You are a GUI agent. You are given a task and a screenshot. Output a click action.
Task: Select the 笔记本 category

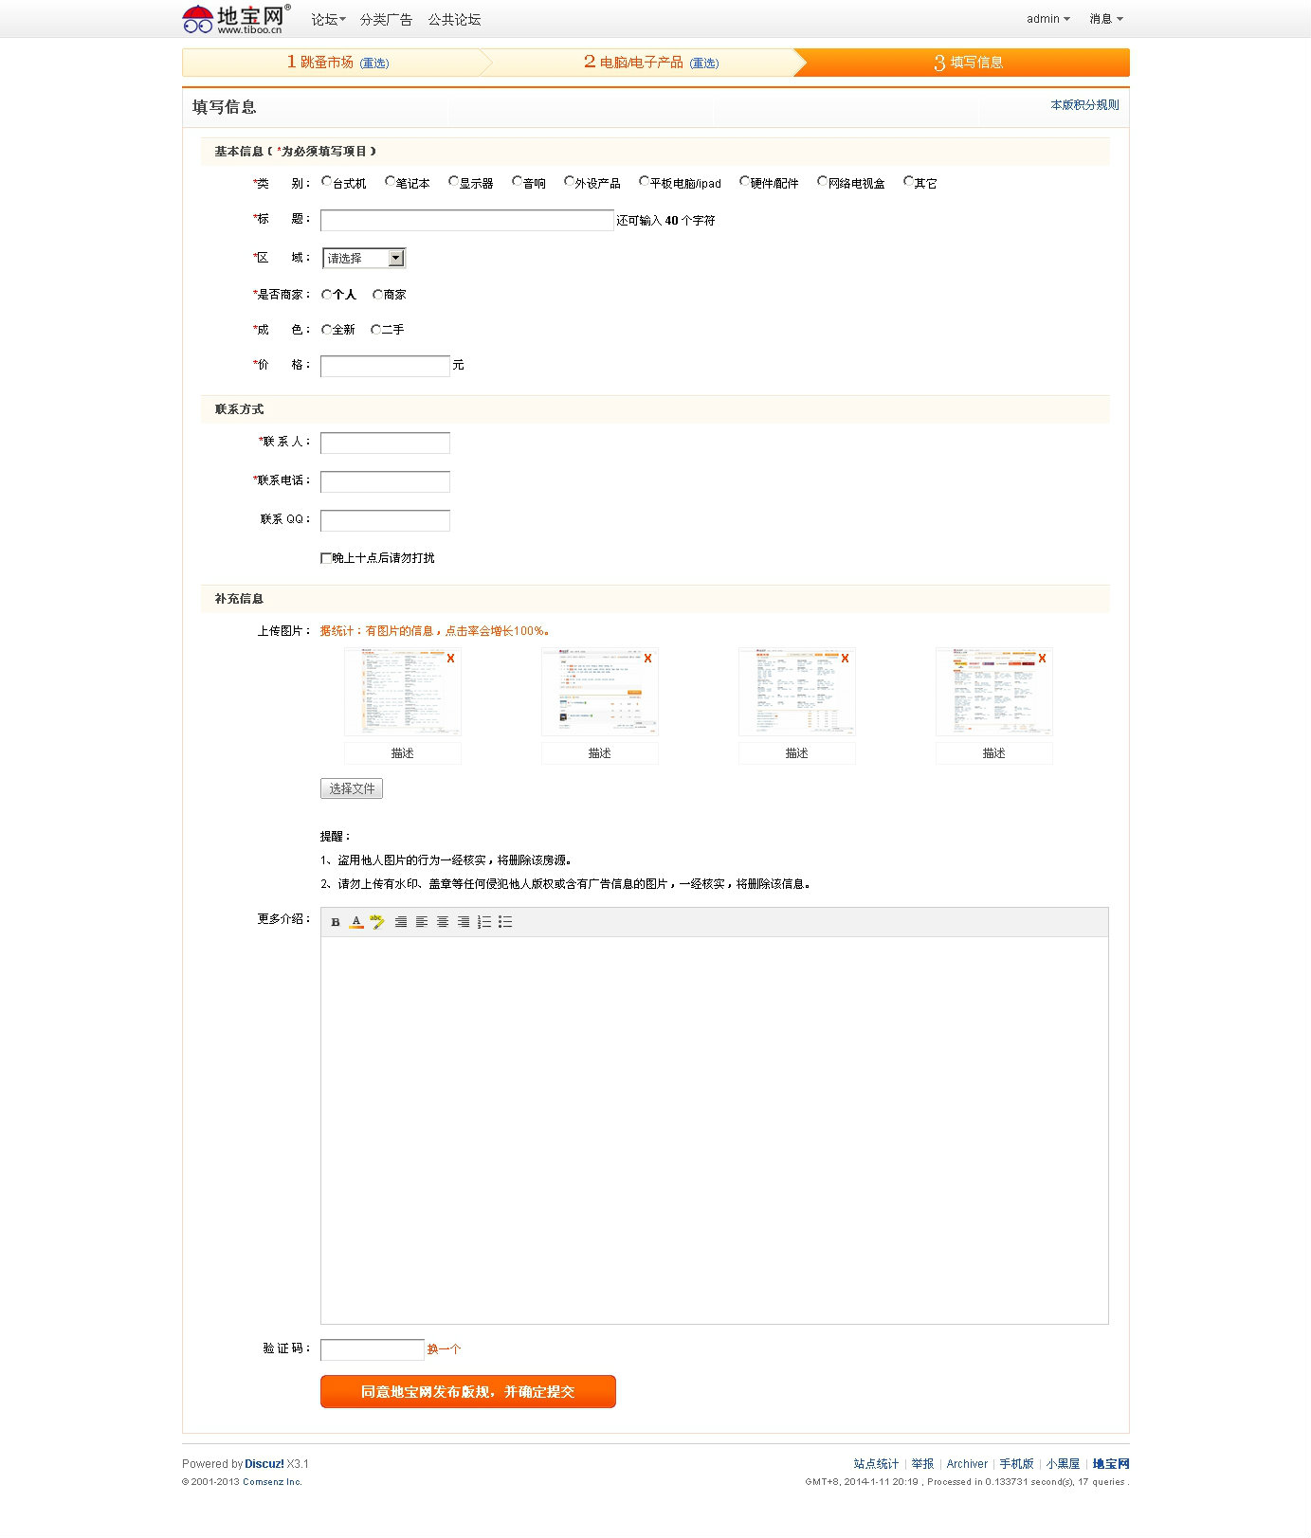390,181
